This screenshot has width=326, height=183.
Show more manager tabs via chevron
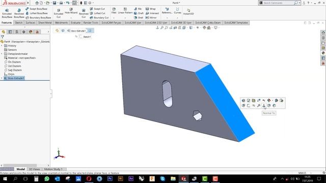point(48,32)
